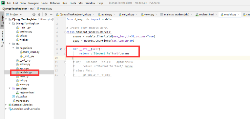The height and width of the screenshot is (119, 250).
Task: Click the class fold marker on line 4
Action: pos(65,32)
